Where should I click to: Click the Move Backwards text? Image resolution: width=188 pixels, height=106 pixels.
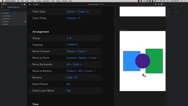coord(42,64)
